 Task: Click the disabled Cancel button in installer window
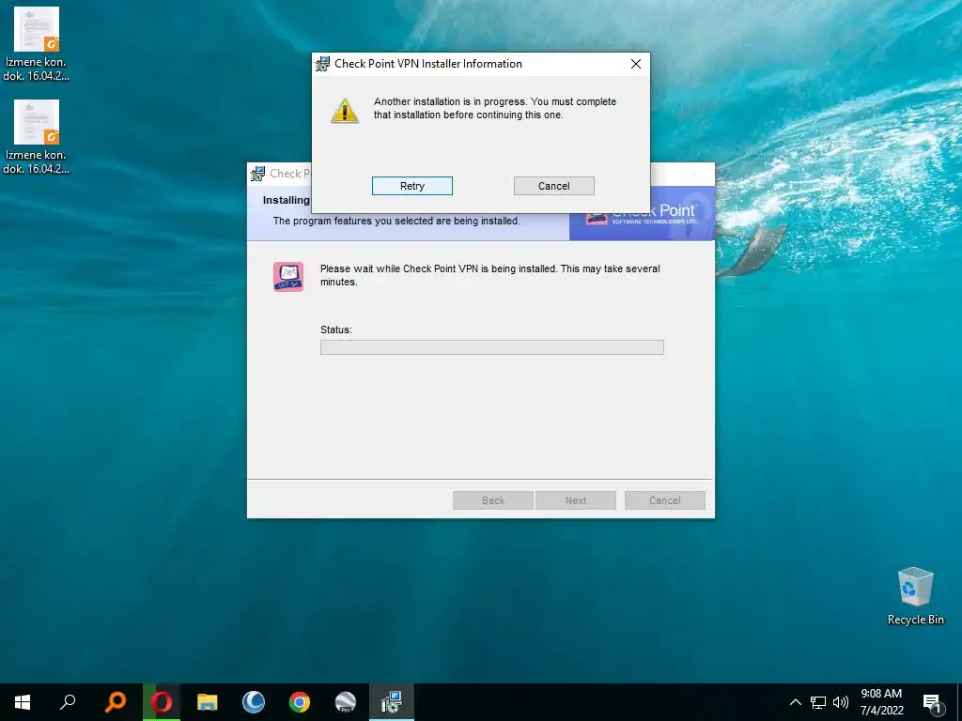coord(665,500)
